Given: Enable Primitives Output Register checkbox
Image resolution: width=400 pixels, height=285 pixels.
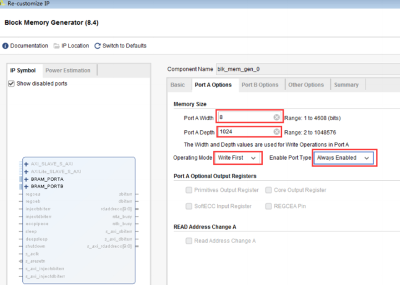Looking at the screenshot, I should click(189, 190).
